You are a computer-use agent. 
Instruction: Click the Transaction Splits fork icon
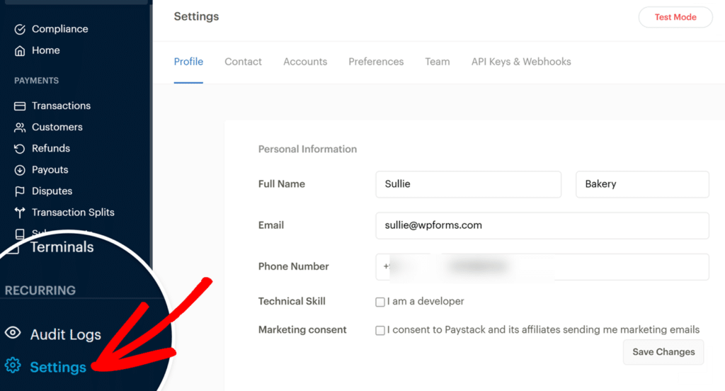(19, 212)
